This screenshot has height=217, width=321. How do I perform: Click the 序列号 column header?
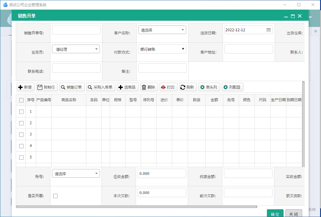tap(149, 100)
